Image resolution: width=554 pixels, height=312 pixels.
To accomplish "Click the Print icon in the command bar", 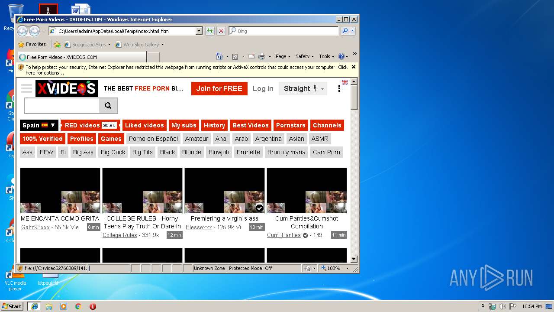I will [262, 56].
